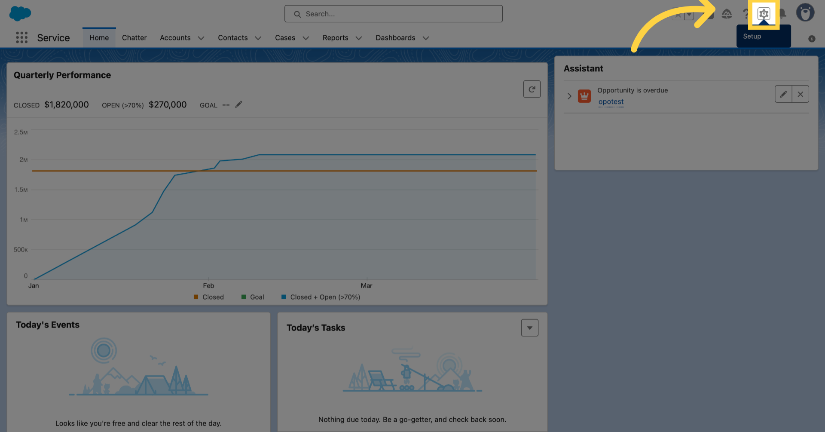Screen dimensions: 825x432
Task: Click the search magnifier icon
Action: [x=297, y=14]
